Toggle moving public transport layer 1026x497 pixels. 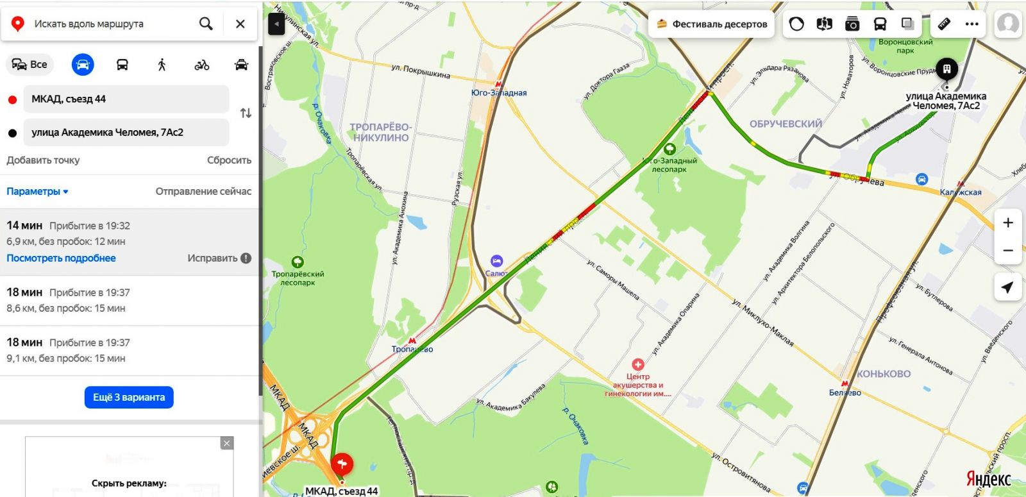pos(880,24)
